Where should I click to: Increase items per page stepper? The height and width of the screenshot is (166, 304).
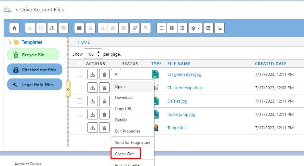[x=99, y=52]
